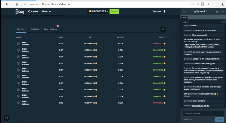
Task: Open Fairness link in last DICE row
Action: tap(26, 104)
